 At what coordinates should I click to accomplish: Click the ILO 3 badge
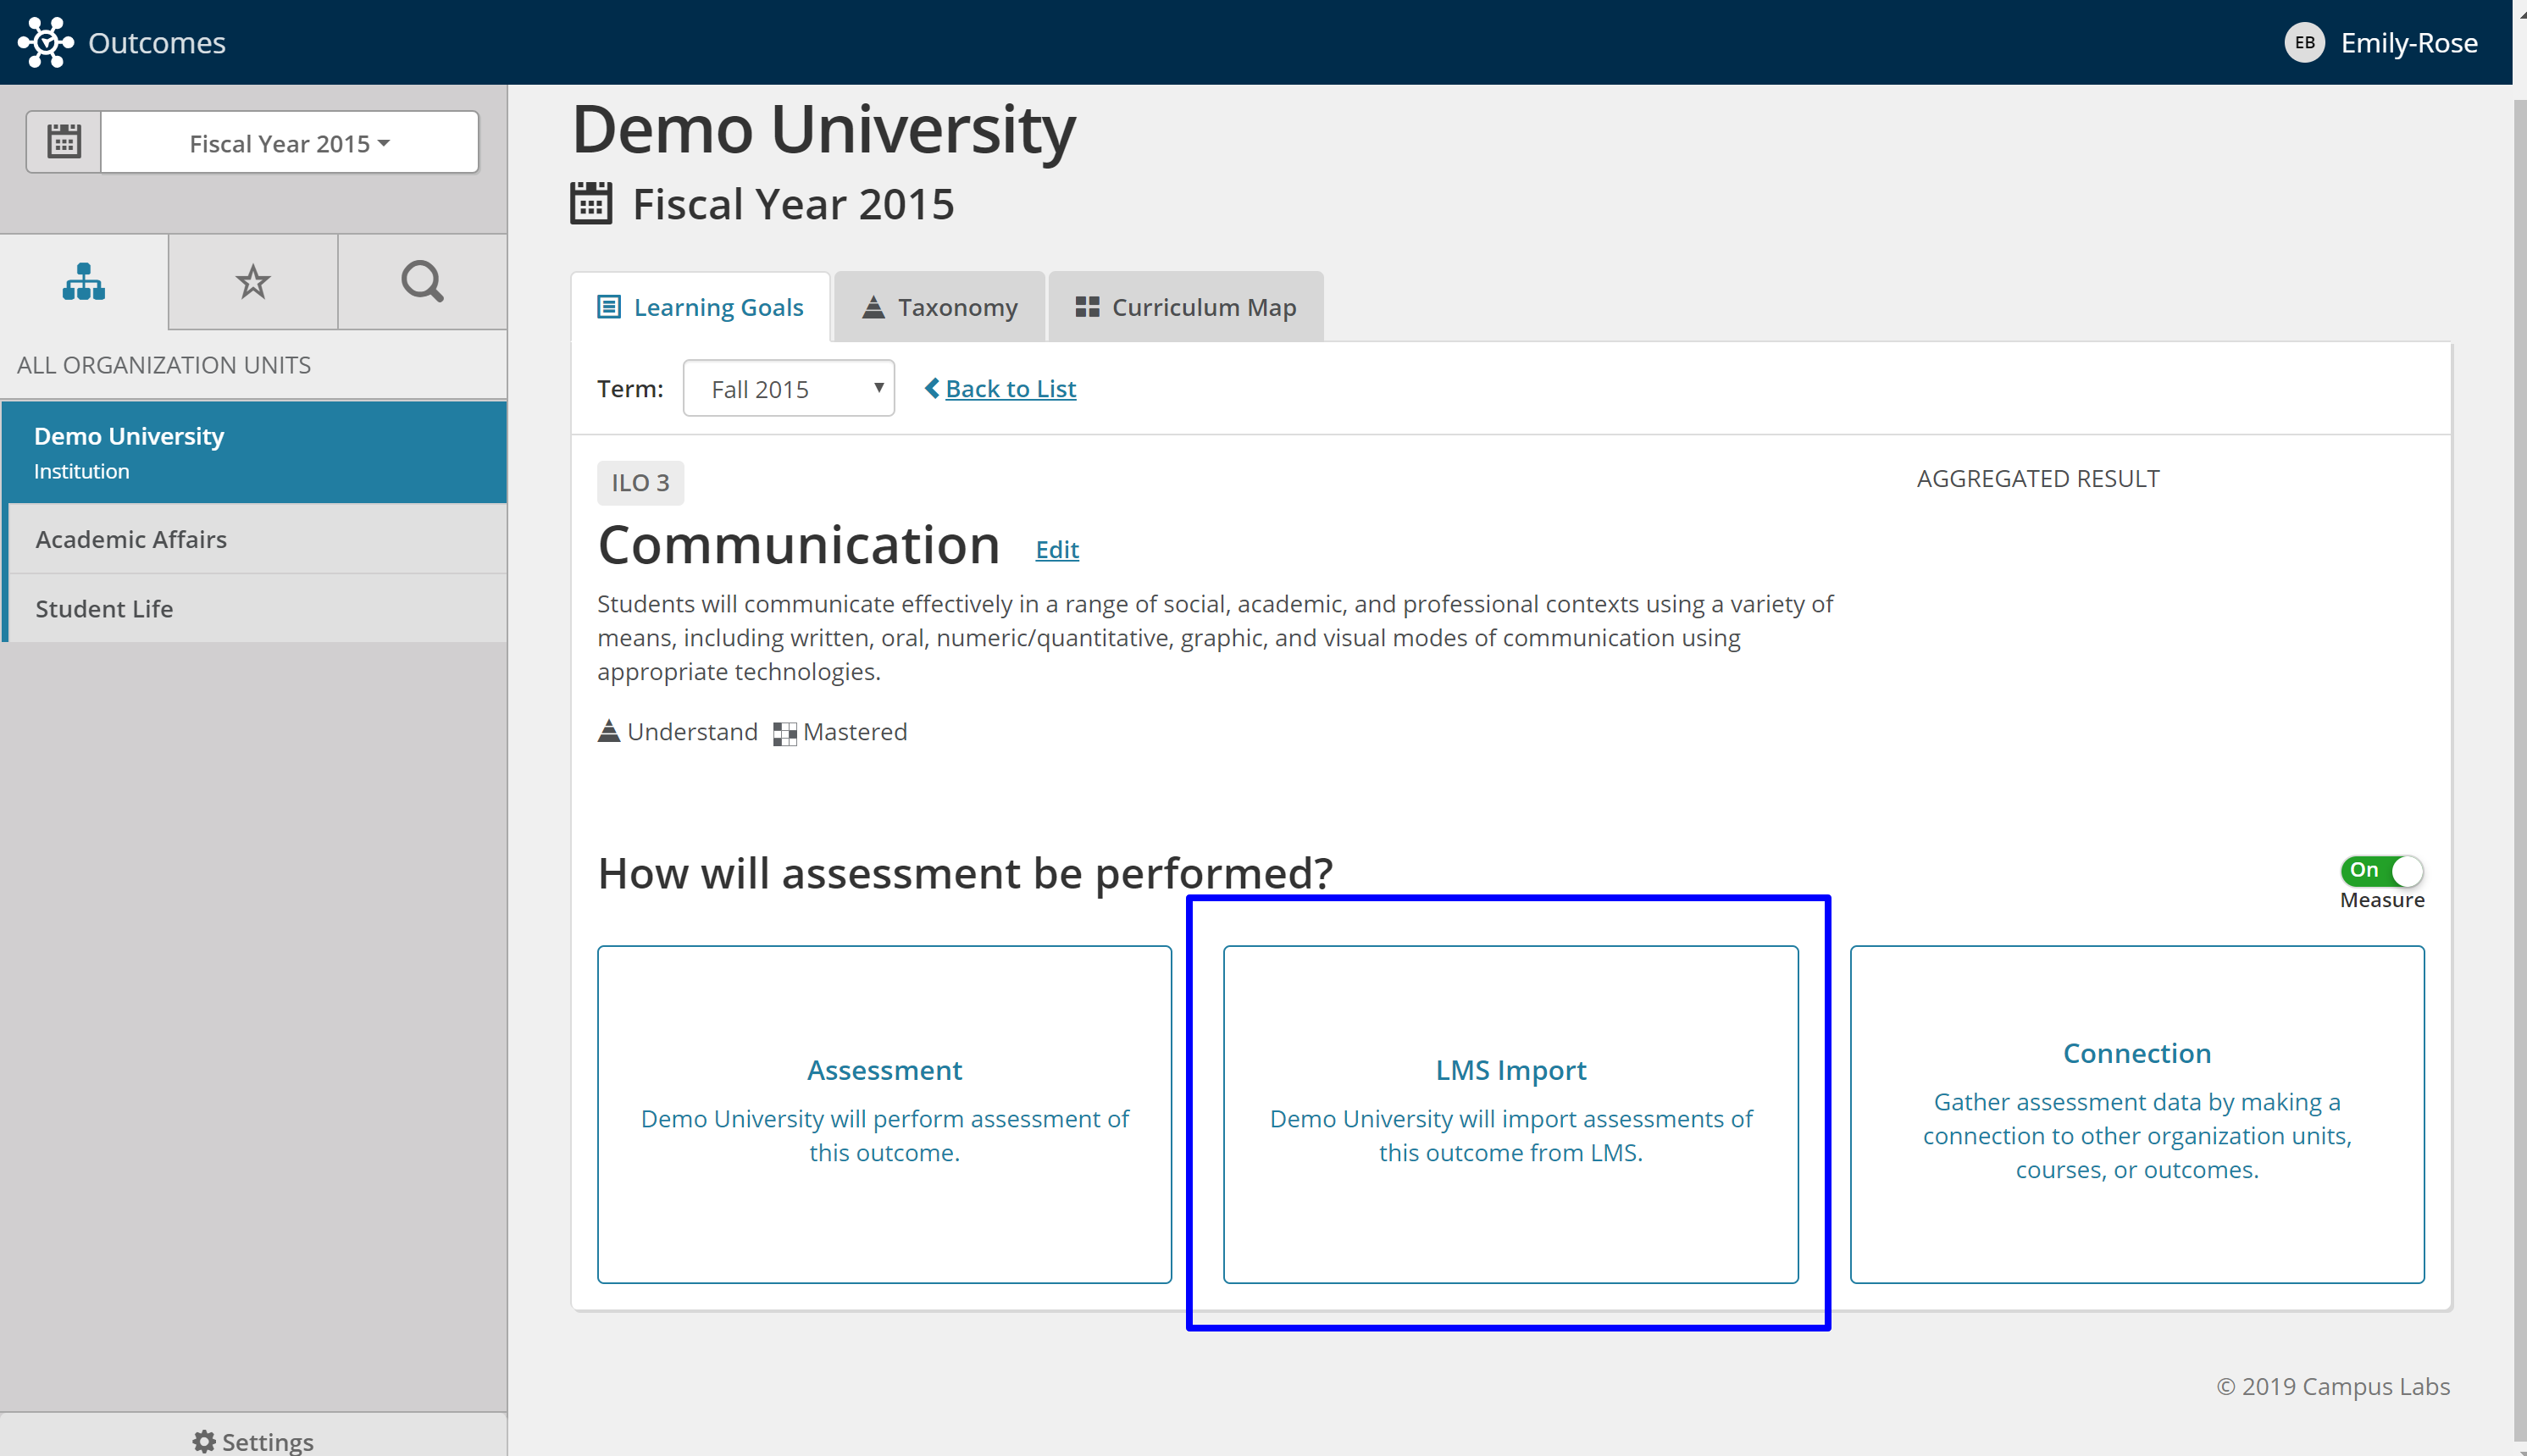tap(641, 483)
